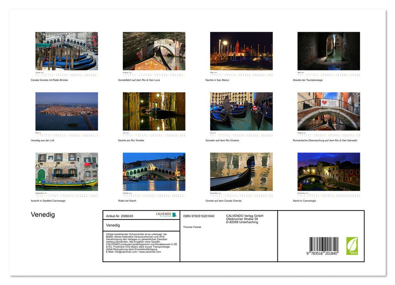This screenshot has height=285, width=395.
Task: Click the CALVENDO publisher logo
Action: click(x=165, y=215)
